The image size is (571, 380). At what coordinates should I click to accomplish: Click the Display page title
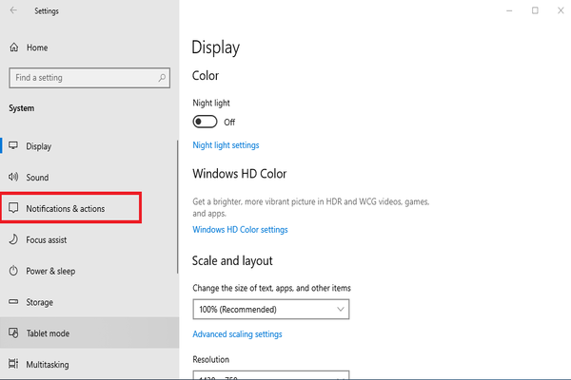pyautogui.click(x=216, y=47)
